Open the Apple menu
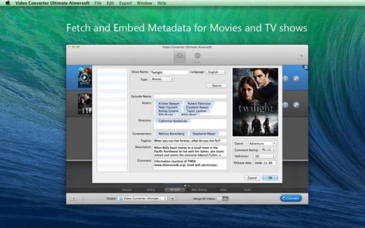The height and width of the screenshot is (228, 365). 6,3
